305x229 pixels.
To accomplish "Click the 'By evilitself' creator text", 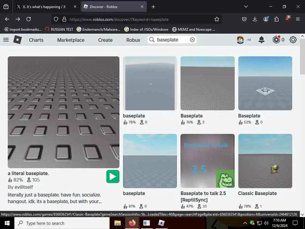I will [21, 187].
